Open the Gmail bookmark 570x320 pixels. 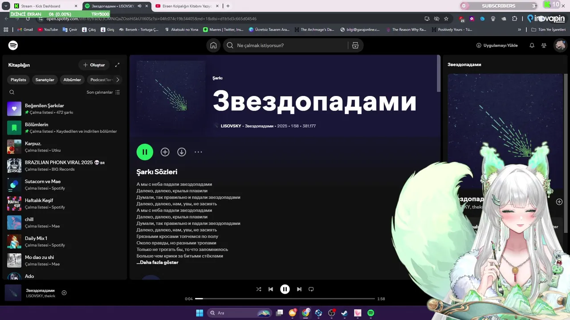click(x=25, y=30)
